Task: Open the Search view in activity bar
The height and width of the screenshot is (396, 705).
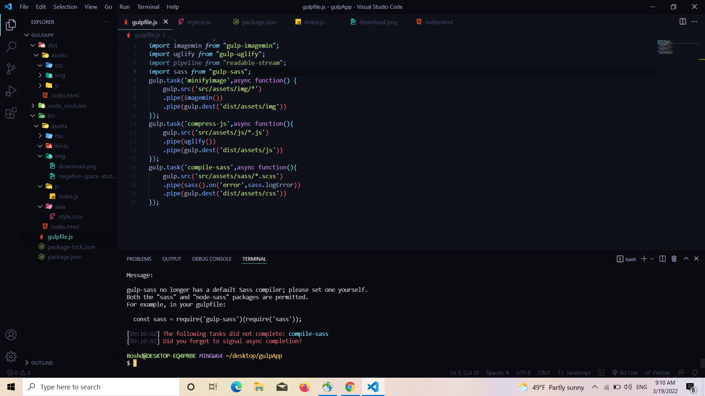Action: (11, 47)
